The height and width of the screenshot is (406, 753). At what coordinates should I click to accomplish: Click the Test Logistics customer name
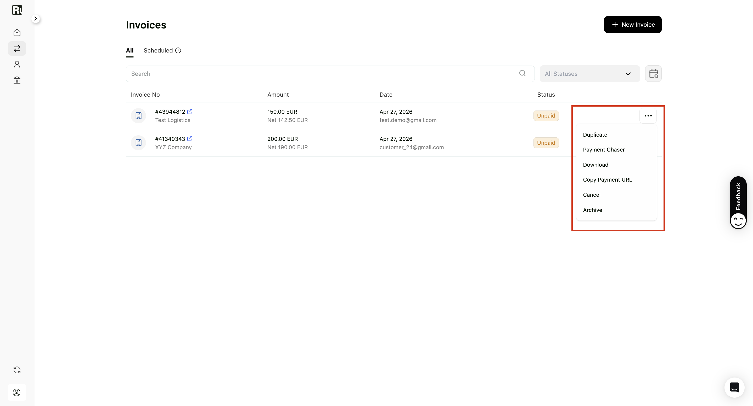tap(172, 120)
